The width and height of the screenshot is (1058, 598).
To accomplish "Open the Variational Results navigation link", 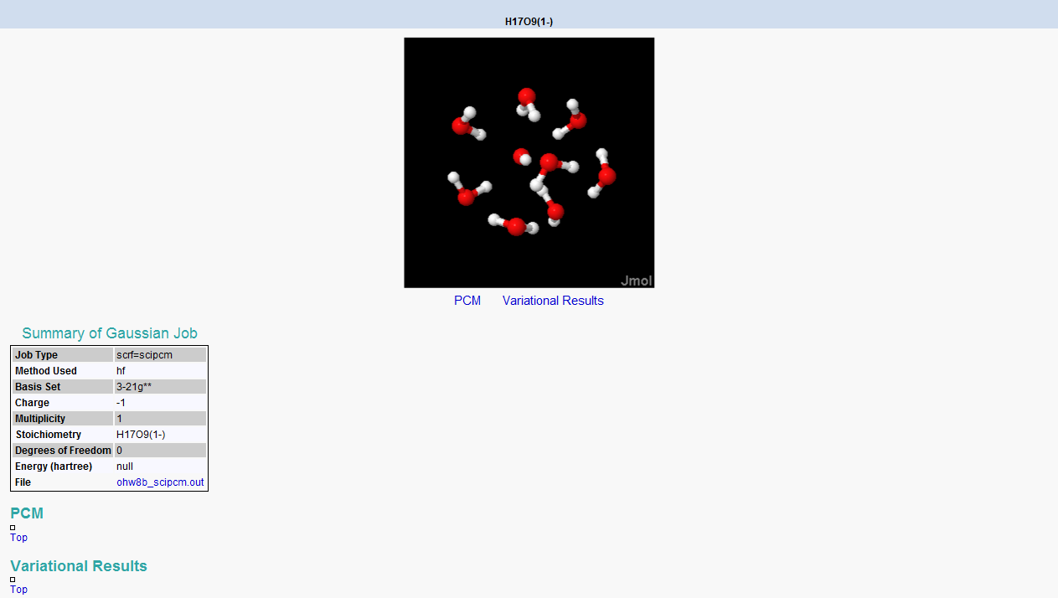I will coord(553,300).
